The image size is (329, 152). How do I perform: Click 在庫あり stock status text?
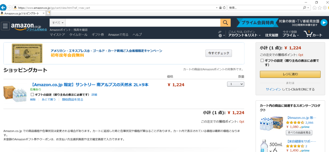pyautogui.click(x=36, y=89)
